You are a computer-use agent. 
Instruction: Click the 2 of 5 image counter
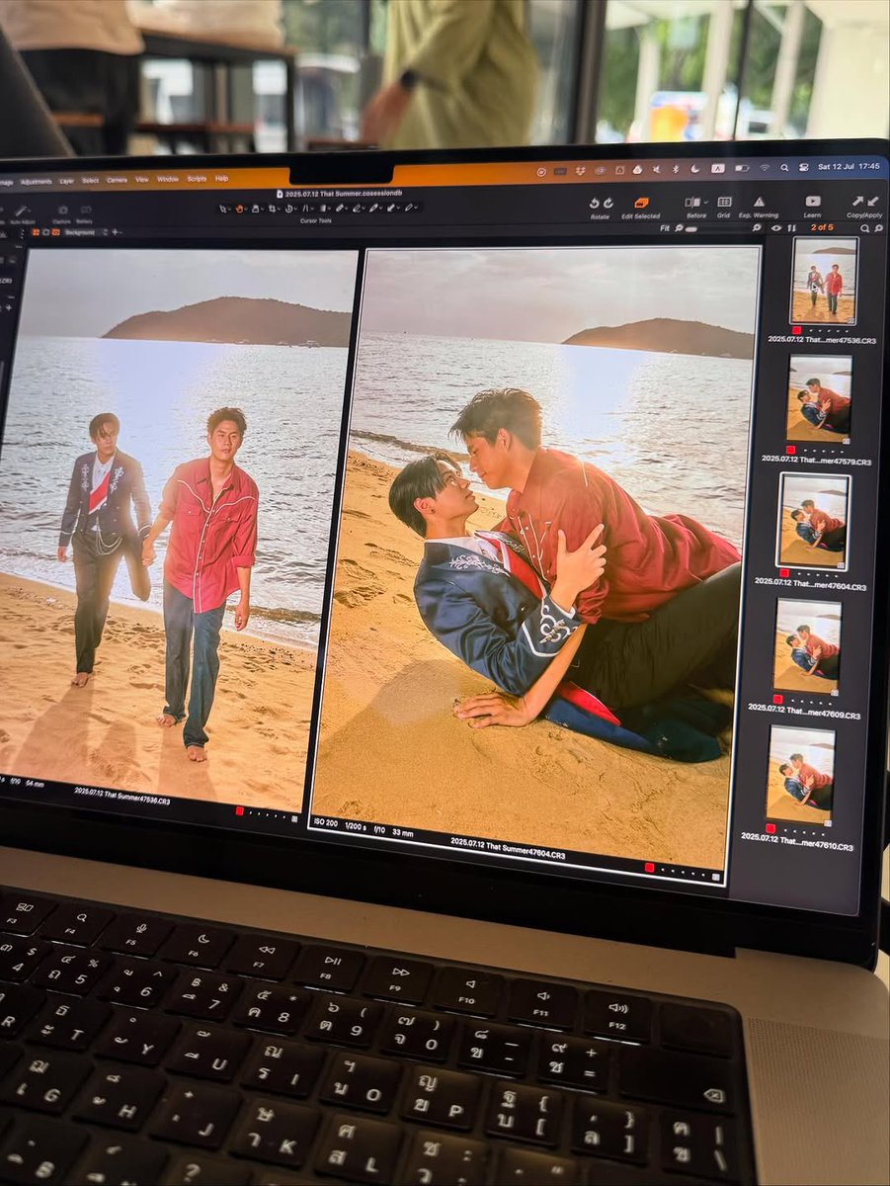[x=822, y=227]
